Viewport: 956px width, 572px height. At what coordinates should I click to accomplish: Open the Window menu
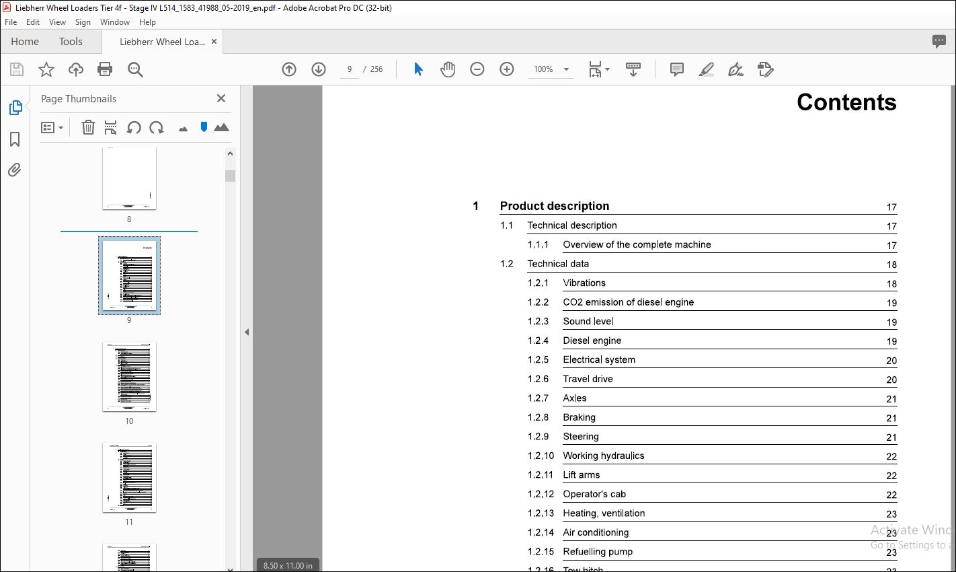(x=115, y=22)
